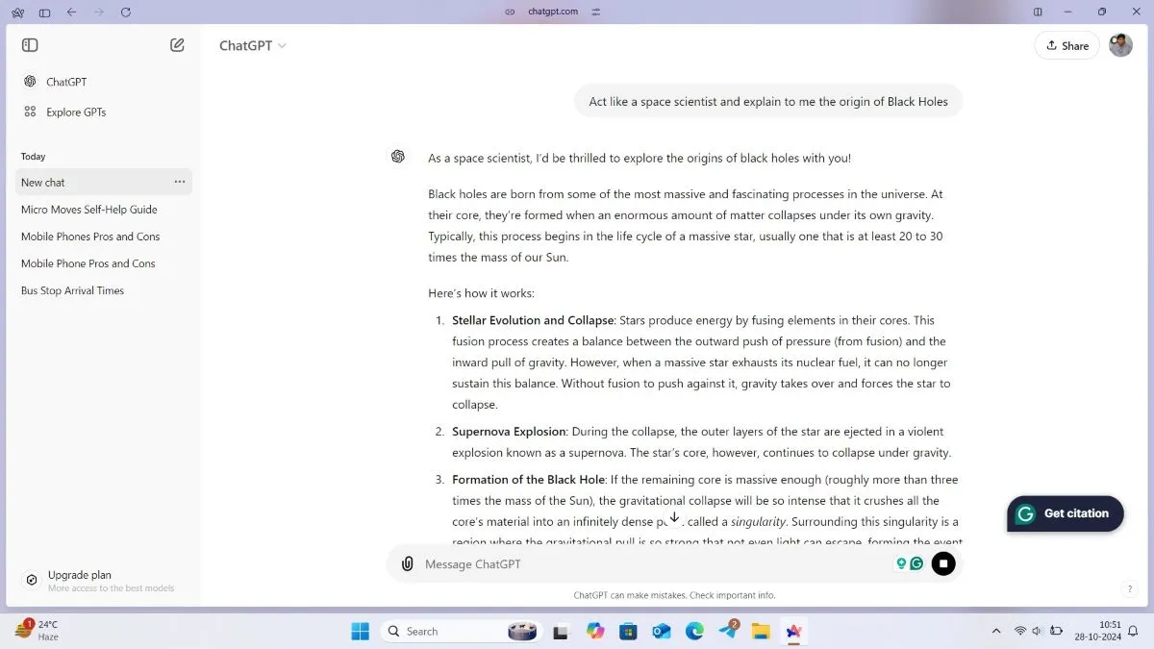Open Bus Stop Arrival Times chat

(x=72, y=290)
